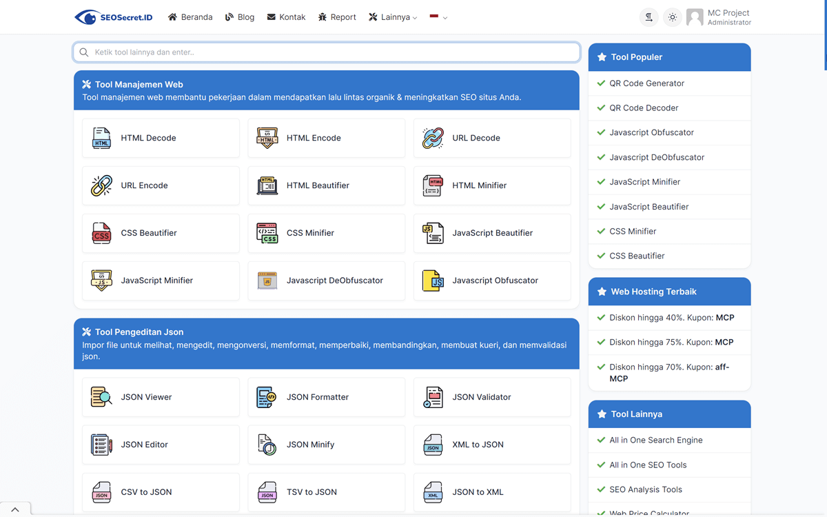This screenshot has height=517, width=827.
Task: Open the CSV to JSON tool icon
Action: coord(101,491)
